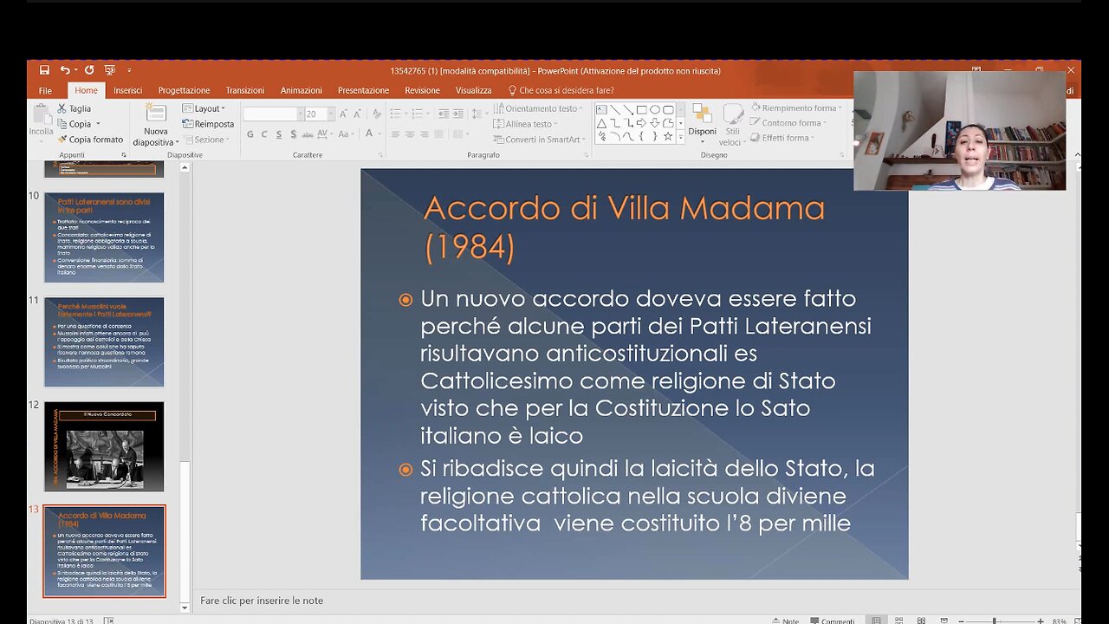Switch to the Inserisci tab
This screenshot has width=1109, height=624.
(x=128, y=90)
